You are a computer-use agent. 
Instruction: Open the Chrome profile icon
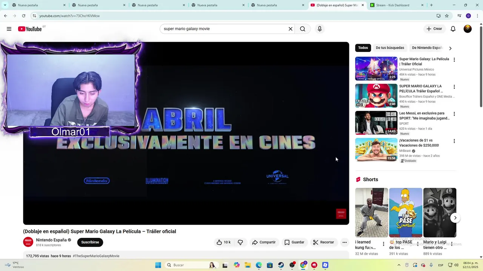[x=468, y=16]
